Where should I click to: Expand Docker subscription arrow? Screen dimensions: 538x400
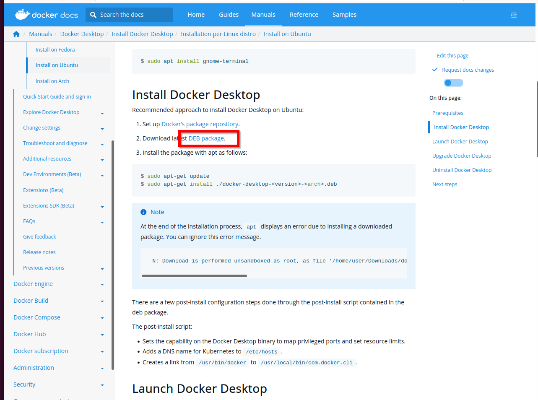[102, 352]
